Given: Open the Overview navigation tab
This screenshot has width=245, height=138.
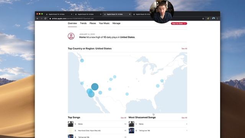Looking at the screenshot, I should click(72, 23).
